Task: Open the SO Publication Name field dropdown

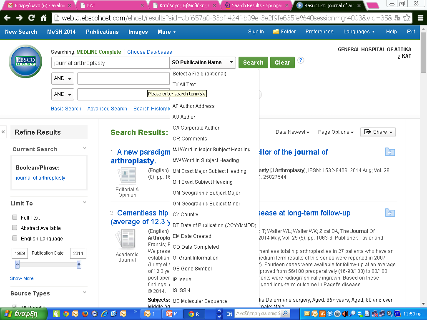Action: 203,62
